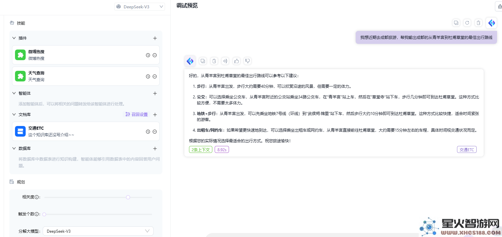Add an agent with 智能体 plus icon

click(x=155, y=93)
